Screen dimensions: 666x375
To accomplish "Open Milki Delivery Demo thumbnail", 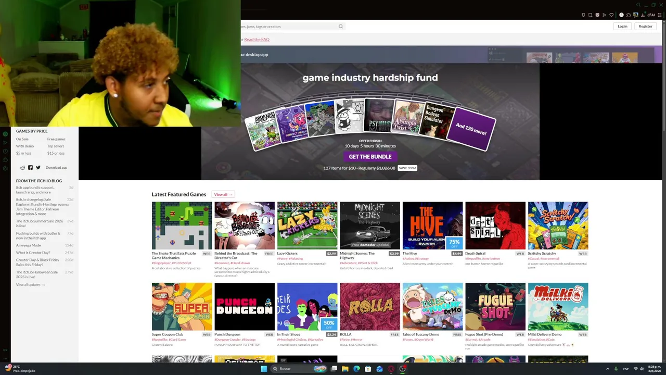I will pos(558,307).
